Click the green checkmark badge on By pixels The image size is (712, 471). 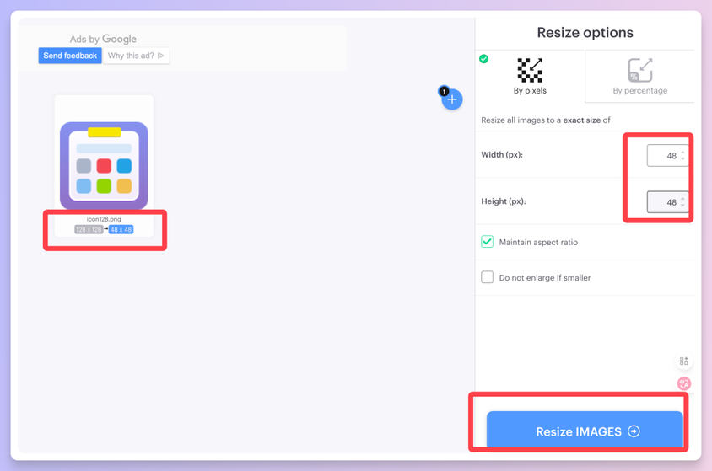point(484,59)
